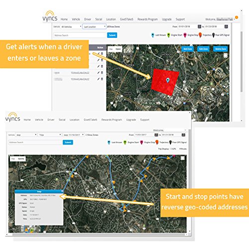Image resolution: width=249 pixels, height=249 pixels.
Task: Open the From date calendar in the trips window
Action: [156, 135]
